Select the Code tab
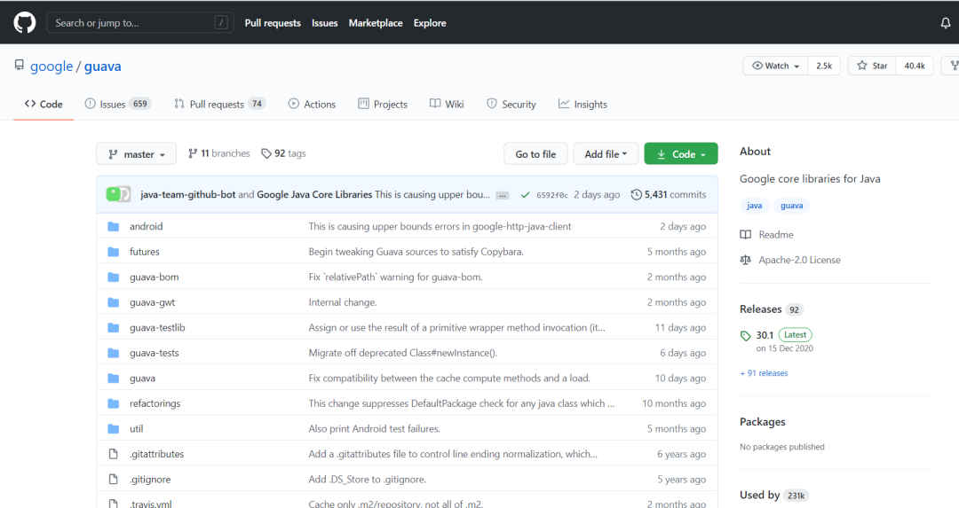 [x=44, y=105]
